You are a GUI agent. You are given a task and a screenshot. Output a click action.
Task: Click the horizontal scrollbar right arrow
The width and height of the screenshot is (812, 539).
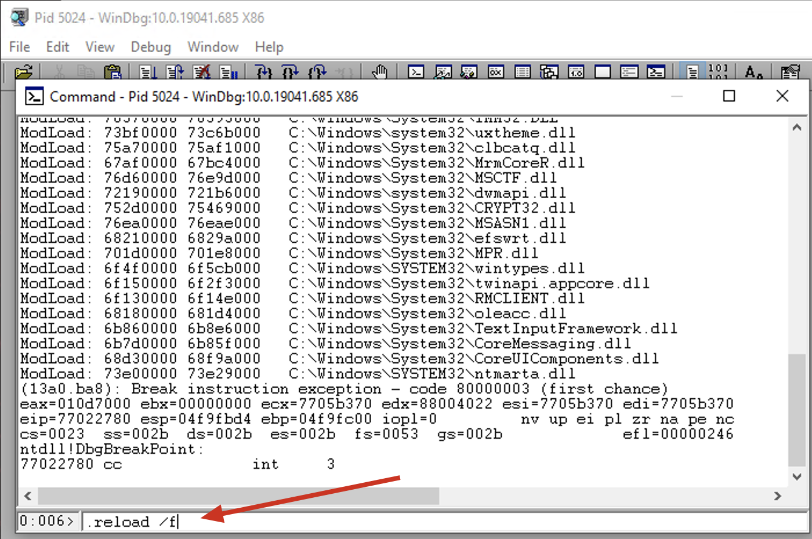[778, 496]
